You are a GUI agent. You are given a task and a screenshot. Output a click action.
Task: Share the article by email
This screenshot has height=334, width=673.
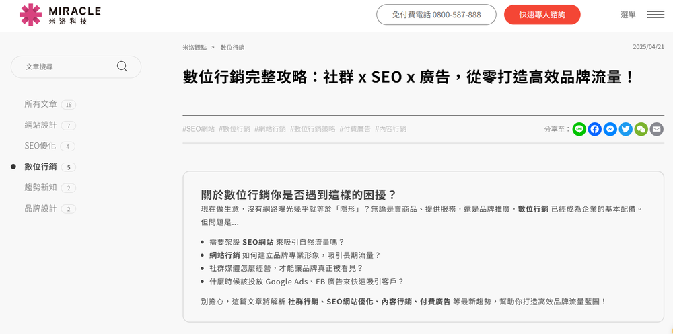(656, 129)
